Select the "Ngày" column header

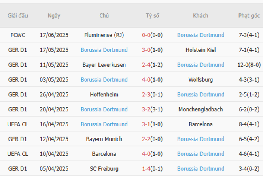[54, 16]
